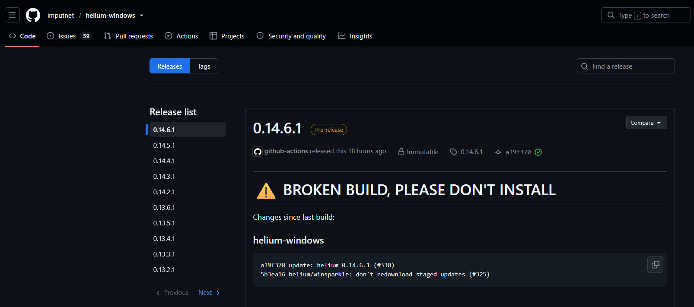Click the BROKEN BUILD warning heading

click(x=406, y=190)
